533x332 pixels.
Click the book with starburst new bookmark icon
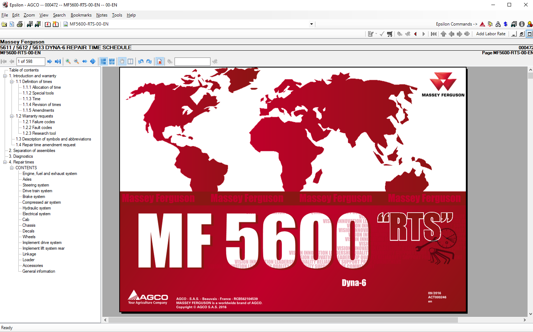click(56, 24)
